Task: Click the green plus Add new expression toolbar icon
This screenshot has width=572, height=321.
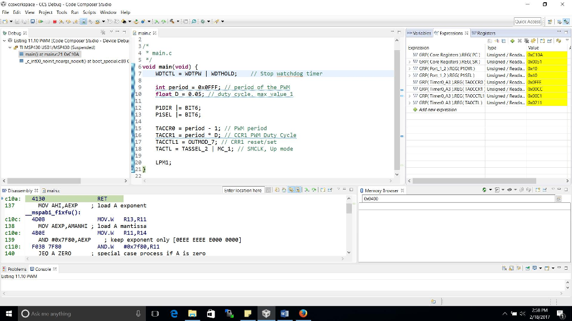Action: (513, 41)
